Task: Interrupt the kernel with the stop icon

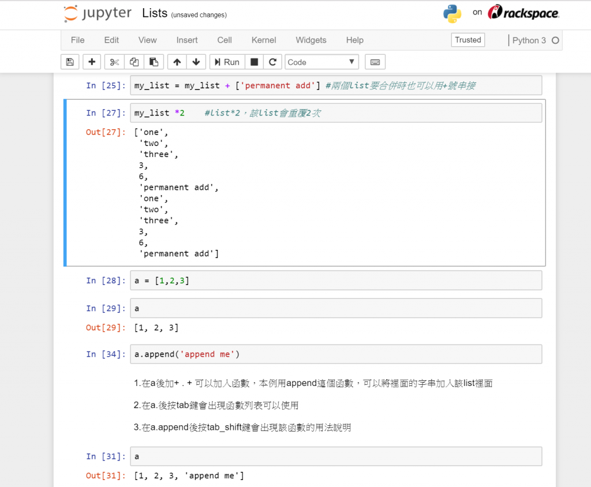Action: pyautogui.click(x=255, y=62)
